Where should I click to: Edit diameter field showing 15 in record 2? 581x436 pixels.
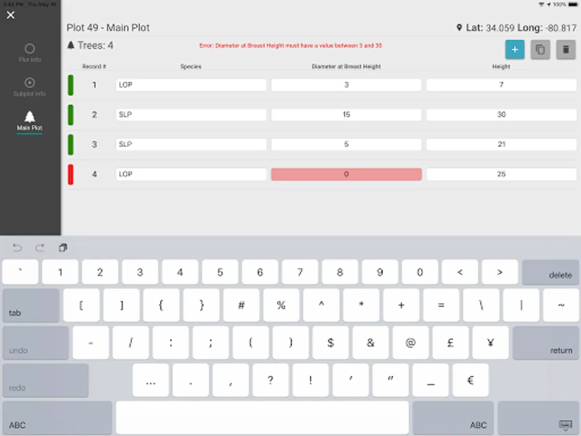point(346,115)
